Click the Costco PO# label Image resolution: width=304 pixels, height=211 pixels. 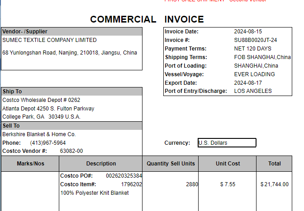76,176
